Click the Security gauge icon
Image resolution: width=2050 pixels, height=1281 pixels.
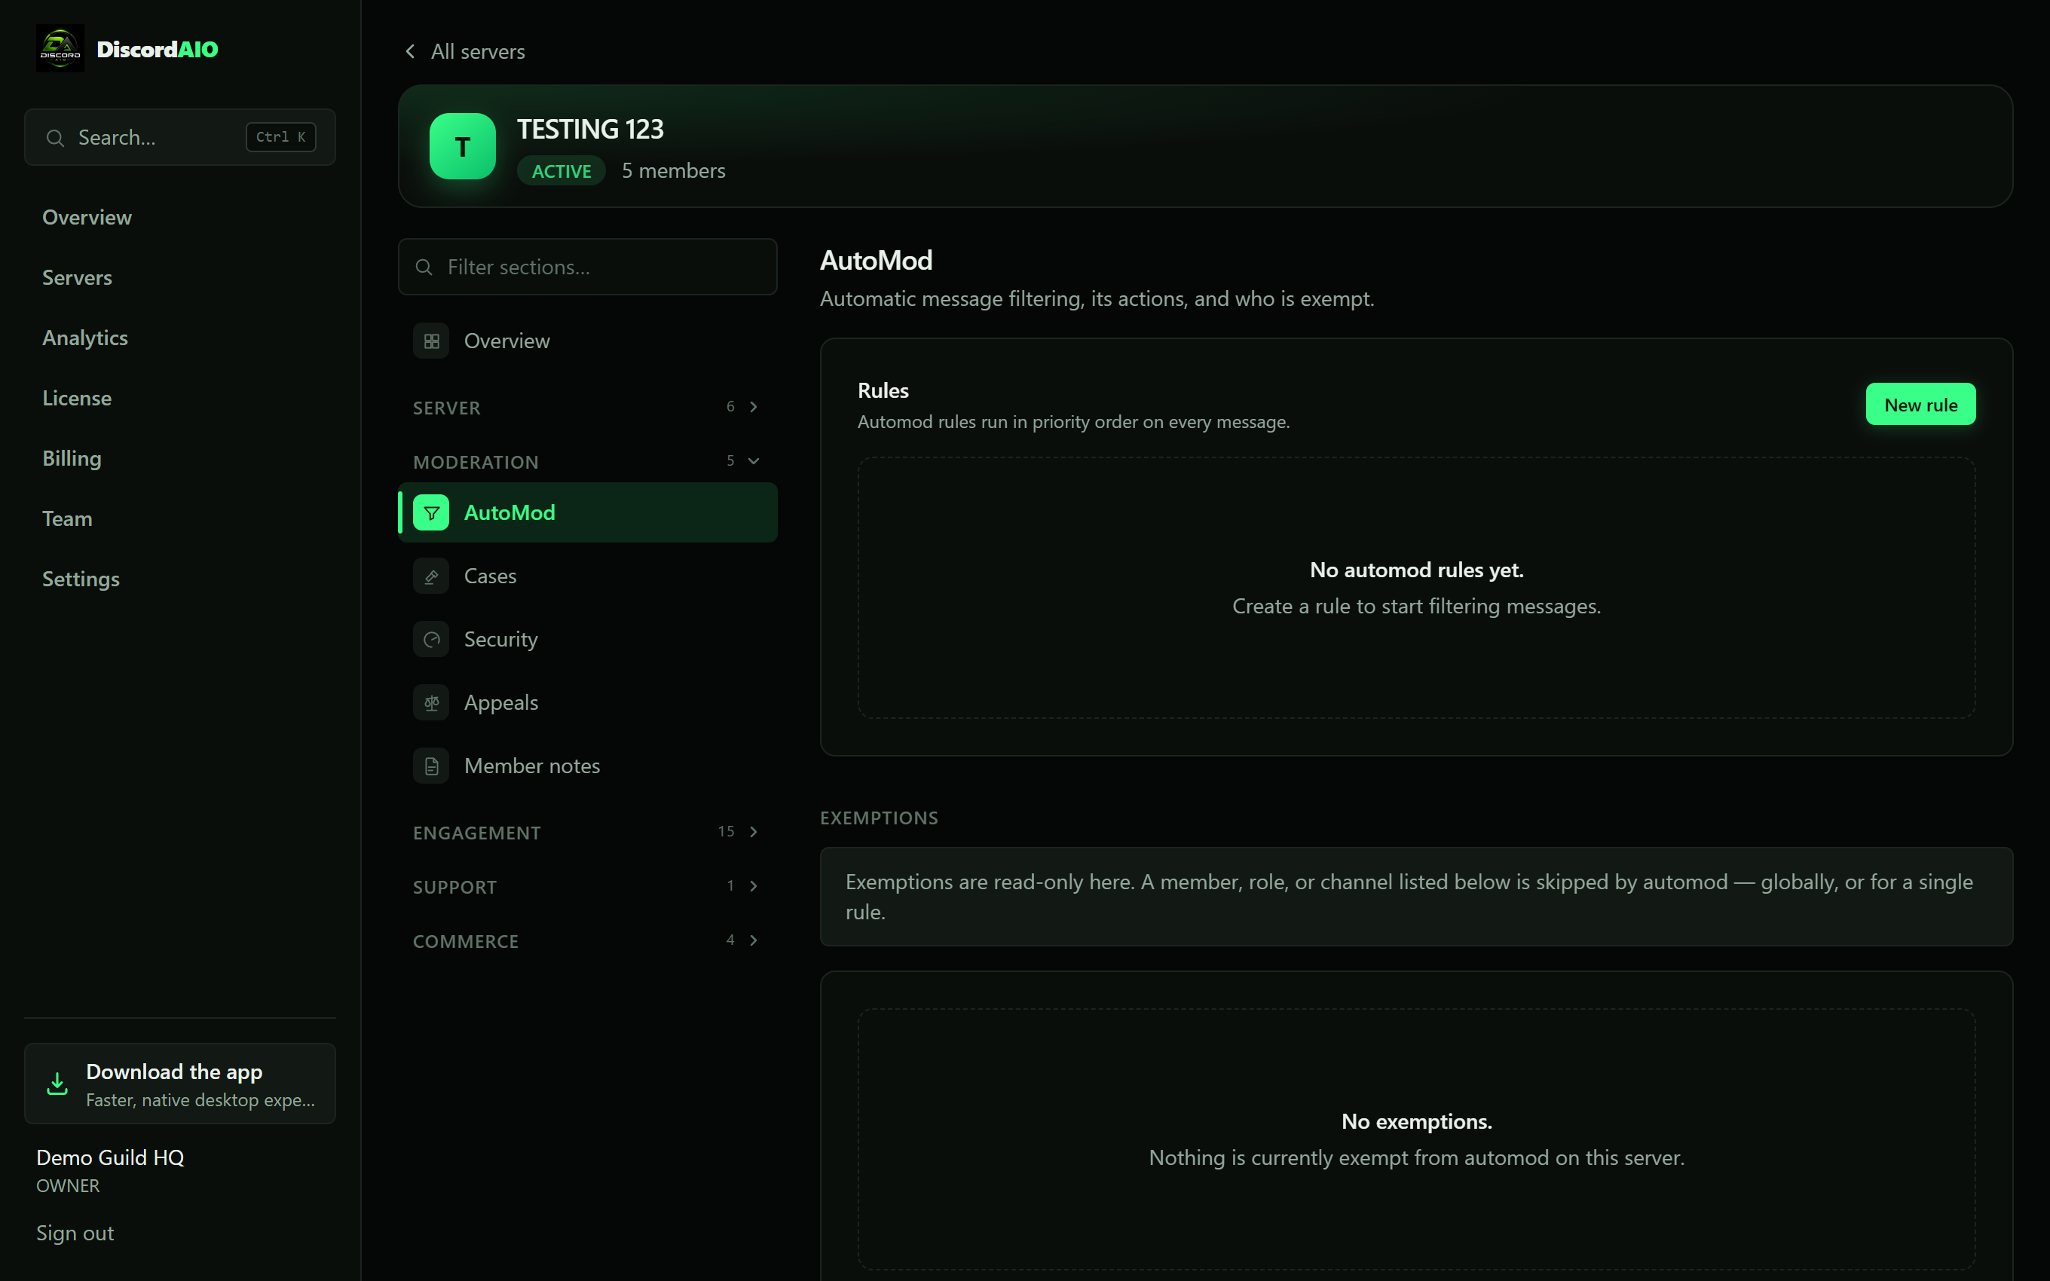pos(431,640)
